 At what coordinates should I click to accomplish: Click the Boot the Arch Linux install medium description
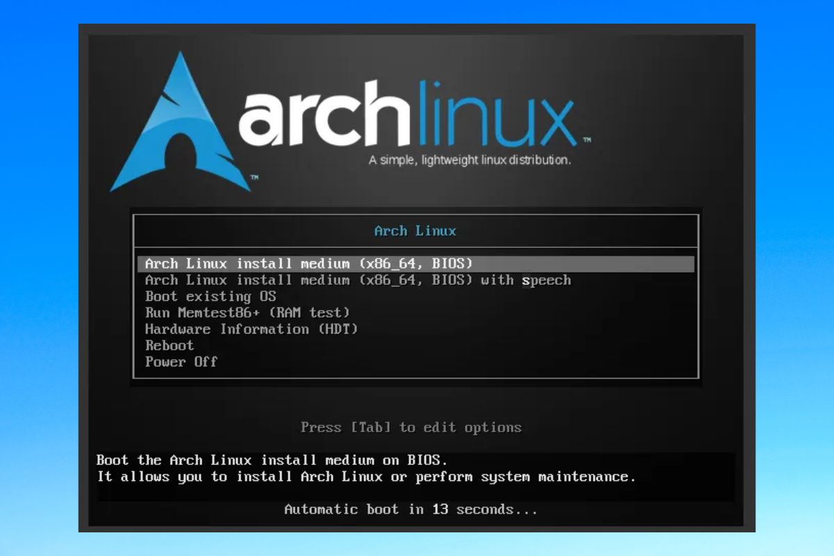[272, 460]
